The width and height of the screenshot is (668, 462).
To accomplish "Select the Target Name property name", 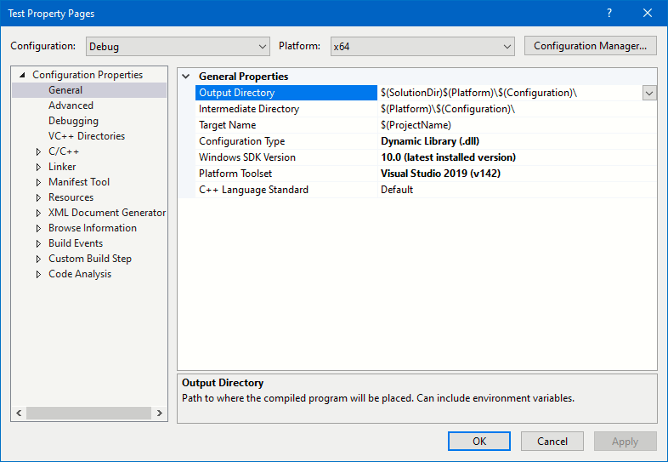I will click(x=227, y=125).
